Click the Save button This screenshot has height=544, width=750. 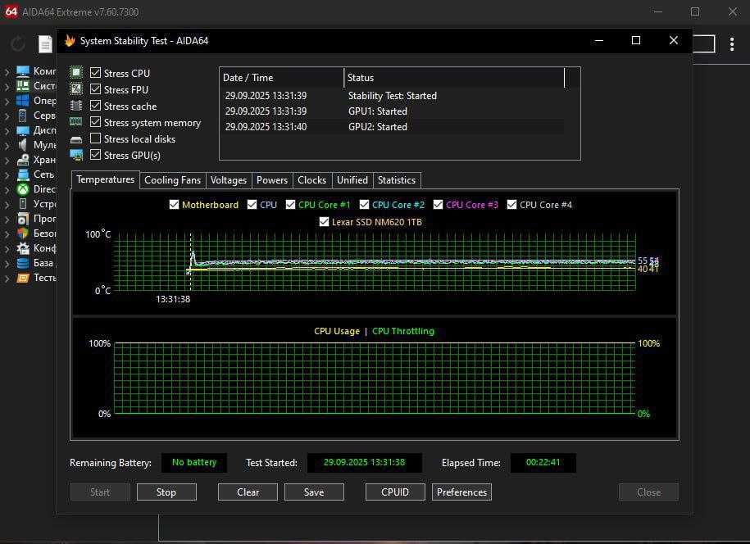click(314, 492)
